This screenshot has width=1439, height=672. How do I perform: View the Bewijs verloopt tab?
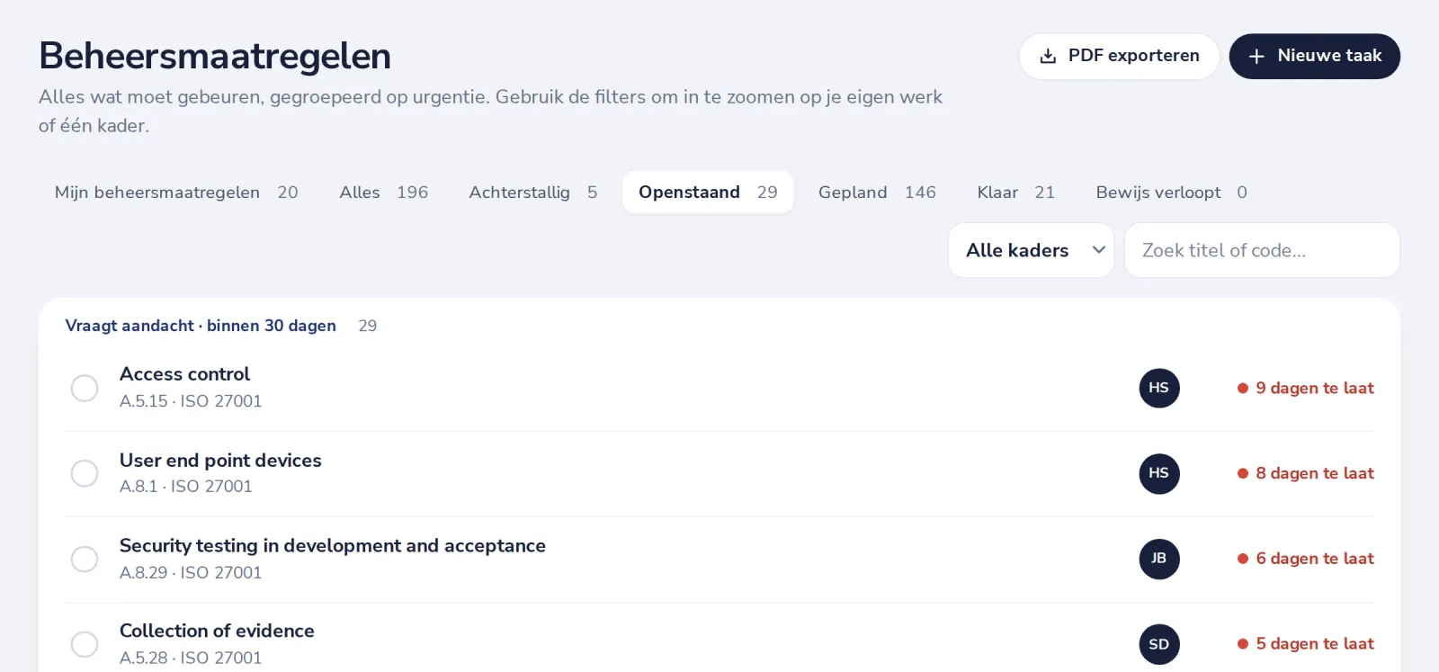click(1171, 193)
